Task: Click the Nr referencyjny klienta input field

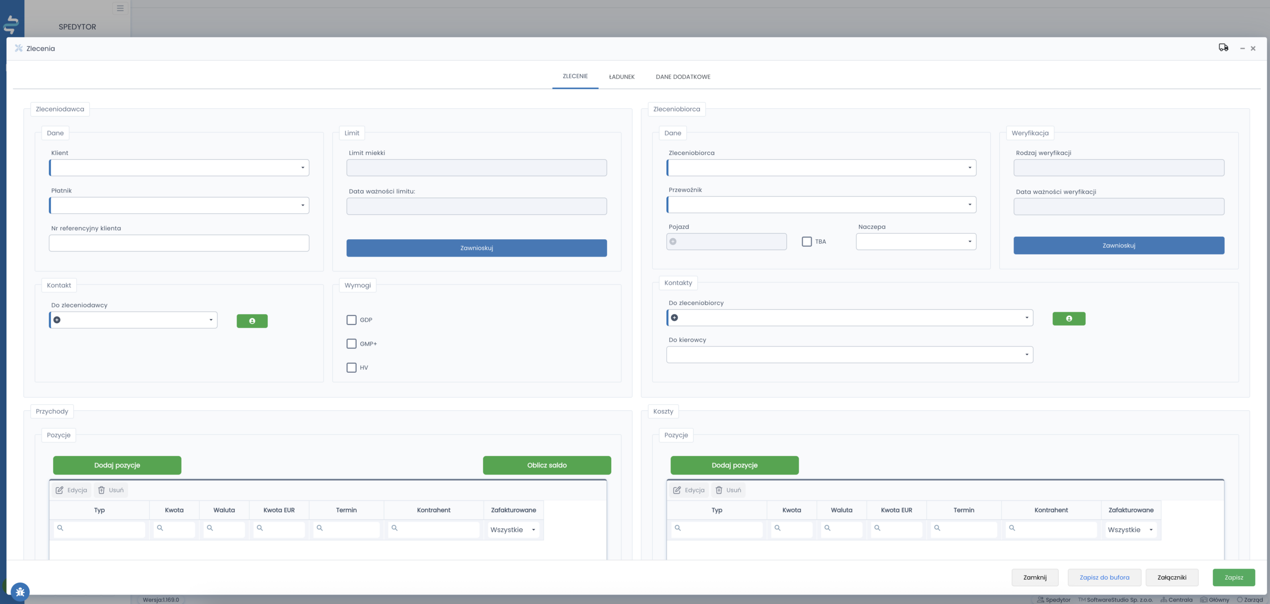Action: pos(179,243)
